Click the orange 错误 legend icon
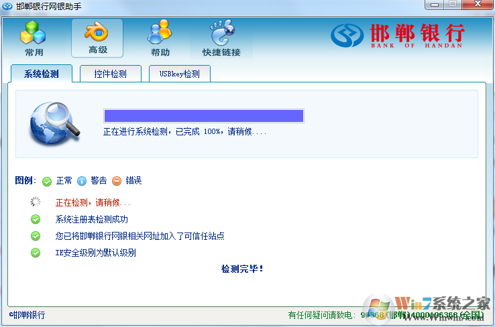 click(x=117, y=181)
